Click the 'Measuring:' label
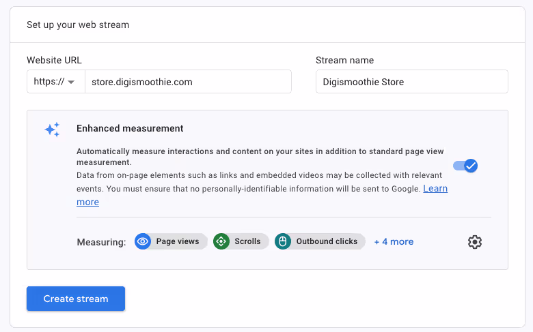The height and width of the screenshot is (332, 533). [x=101, y=242]
